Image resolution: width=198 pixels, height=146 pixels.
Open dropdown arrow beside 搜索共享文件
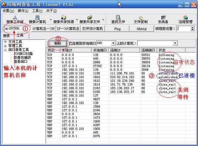[x=103, y=20]
